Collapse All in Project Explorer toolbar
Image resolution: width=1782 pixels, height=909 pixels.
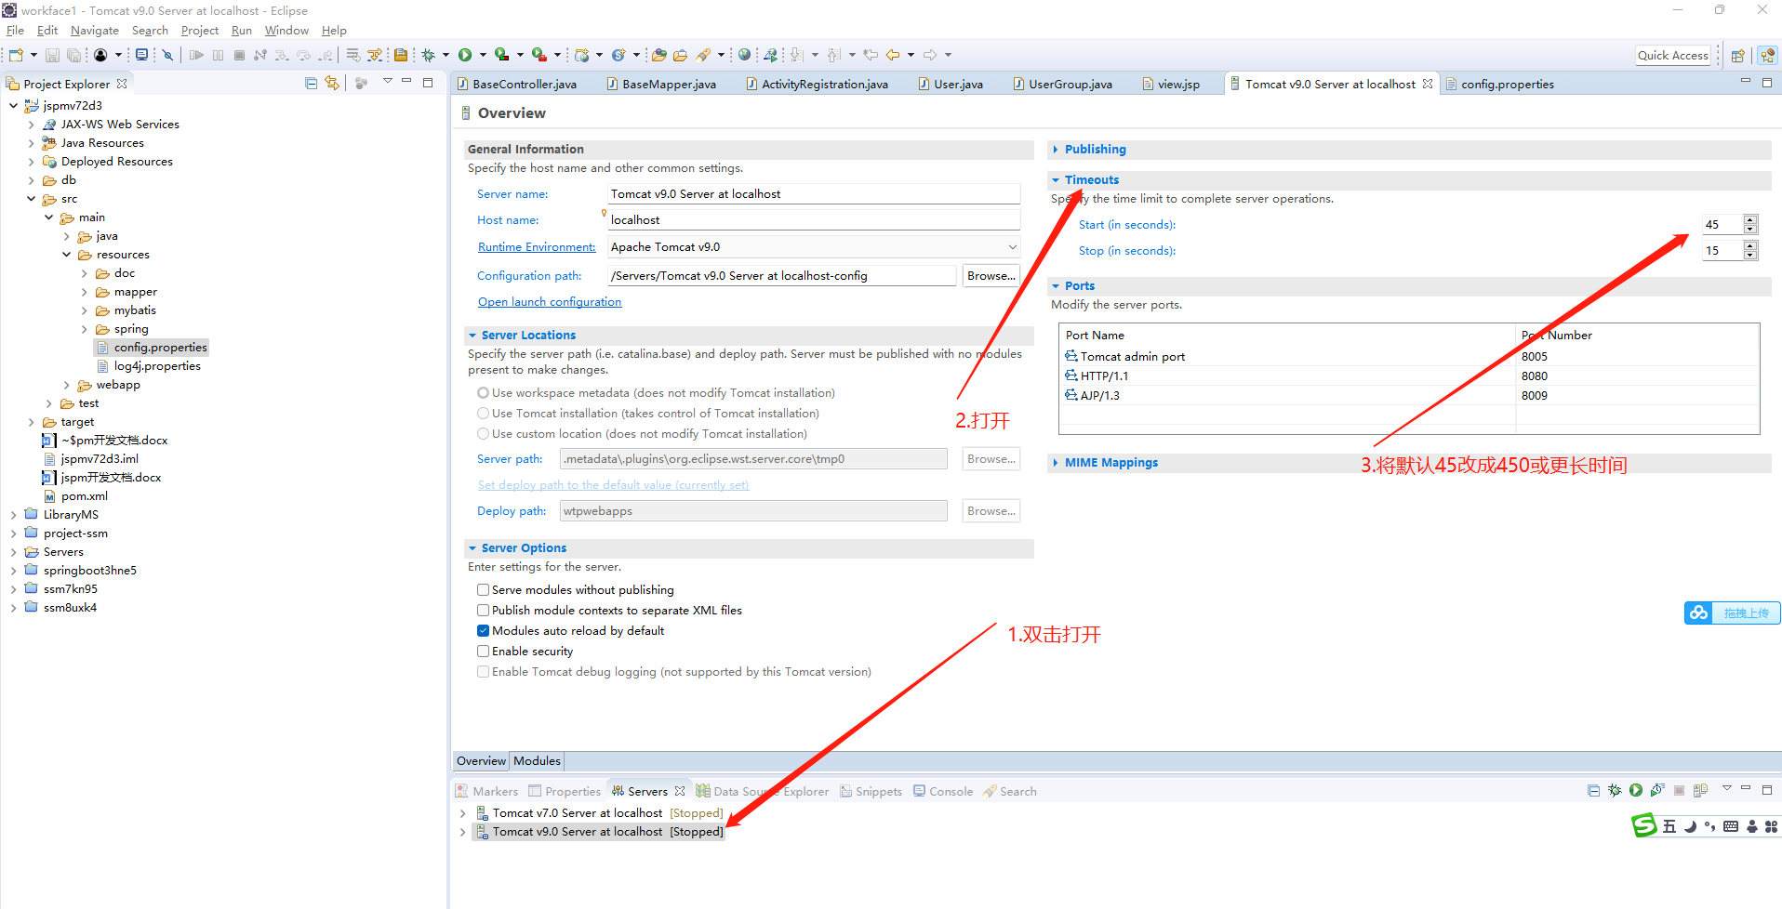[x=312, y=83]
